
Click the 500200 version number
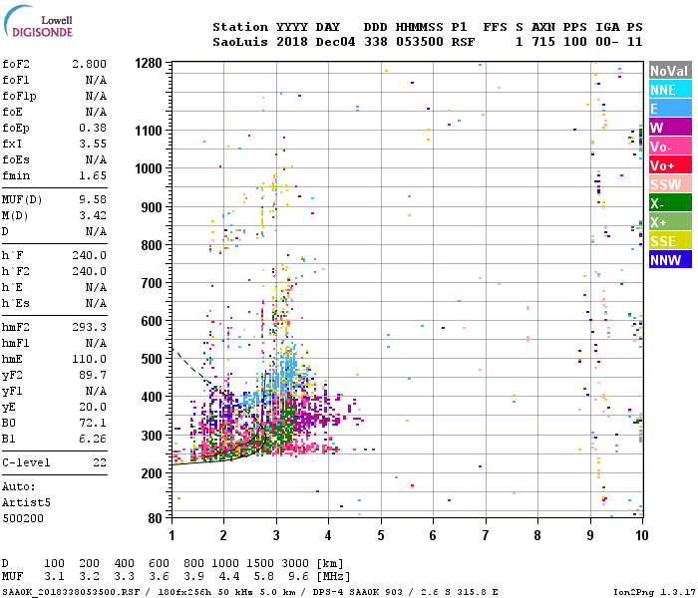pos(23,519)
